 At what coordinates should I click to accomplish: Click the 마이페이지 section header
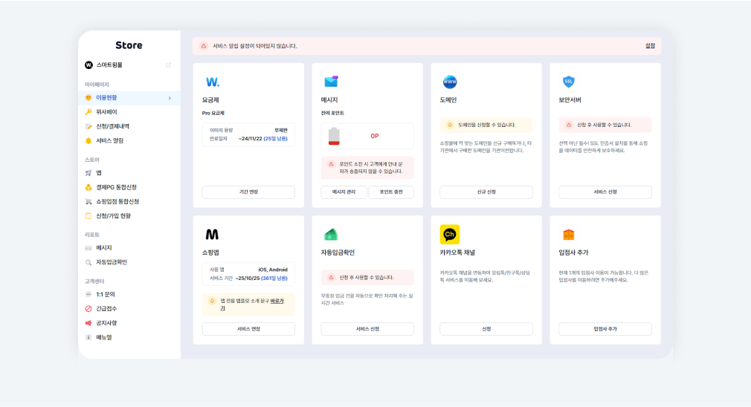(x=97, y=85)
